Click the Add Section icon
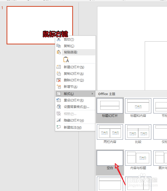The width and height of the screenshot is (167, 191). (59, 86)
